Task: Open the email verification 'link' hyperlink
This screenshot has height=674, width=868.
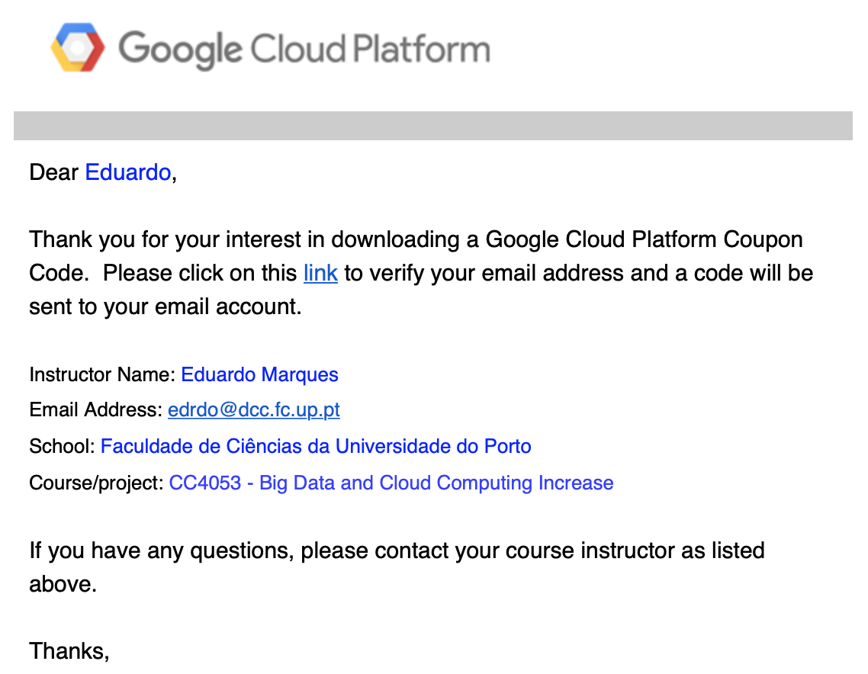Action: 320,274
